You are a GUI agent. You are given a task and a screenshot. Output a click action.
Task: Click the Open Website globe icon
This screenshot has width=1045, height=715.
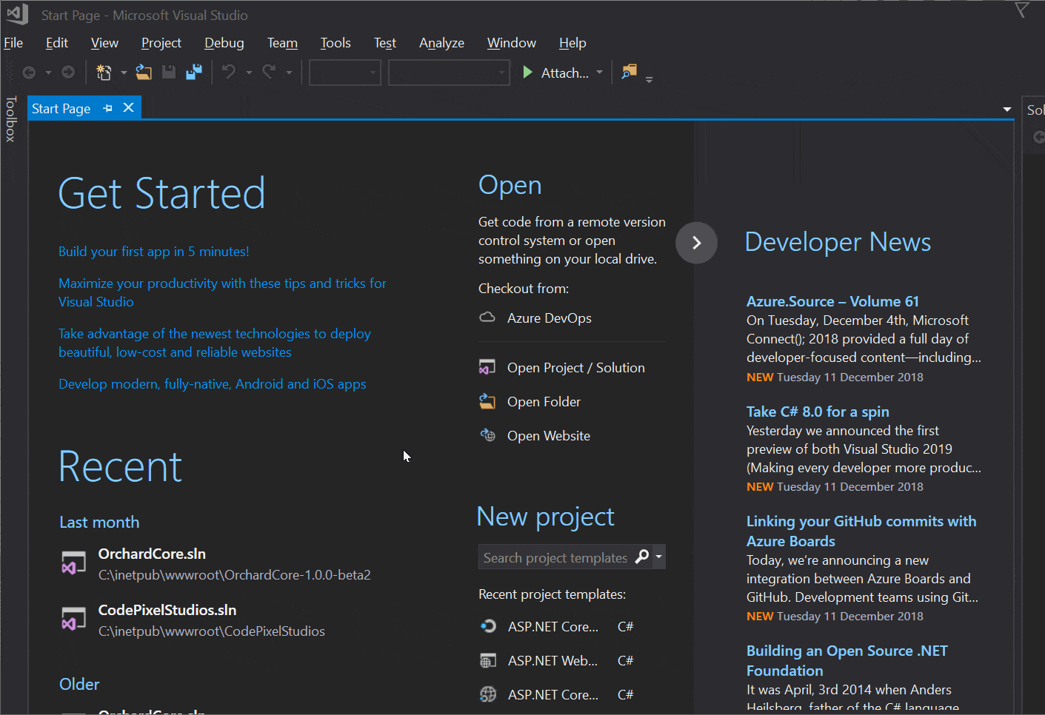click(487, 435)
